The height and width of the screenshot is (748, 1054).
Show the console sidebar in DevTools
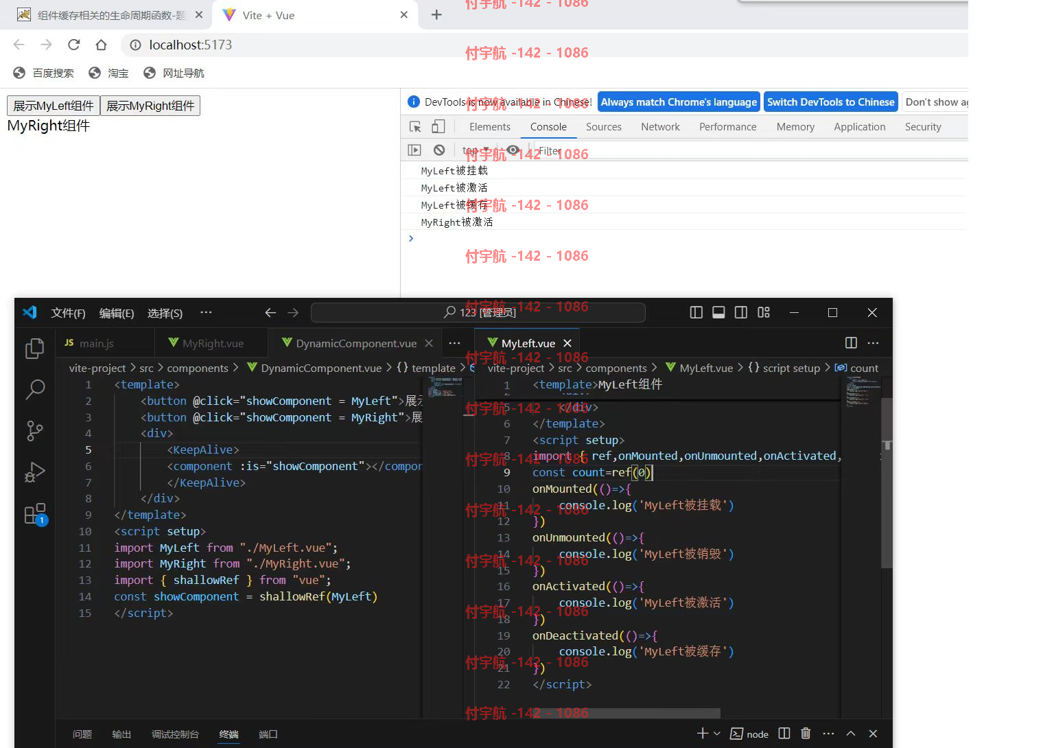coord(414,150)
